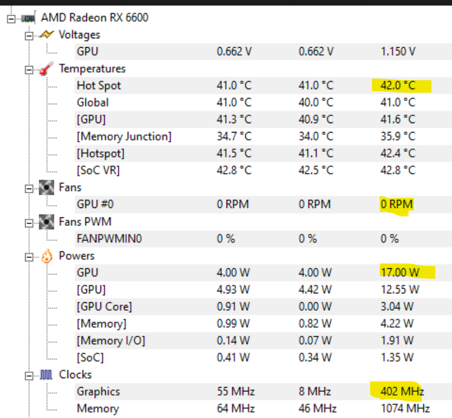Select the GPU #0 fan row
452x418 pixels.
[263, 204]
